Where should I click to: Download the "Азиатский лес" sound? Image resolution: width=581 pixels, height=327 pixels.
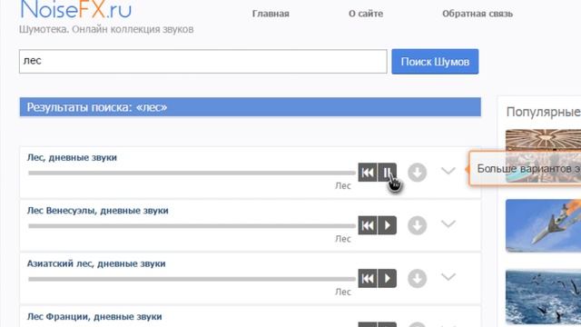pyautogui.click(x=418, y=279)
